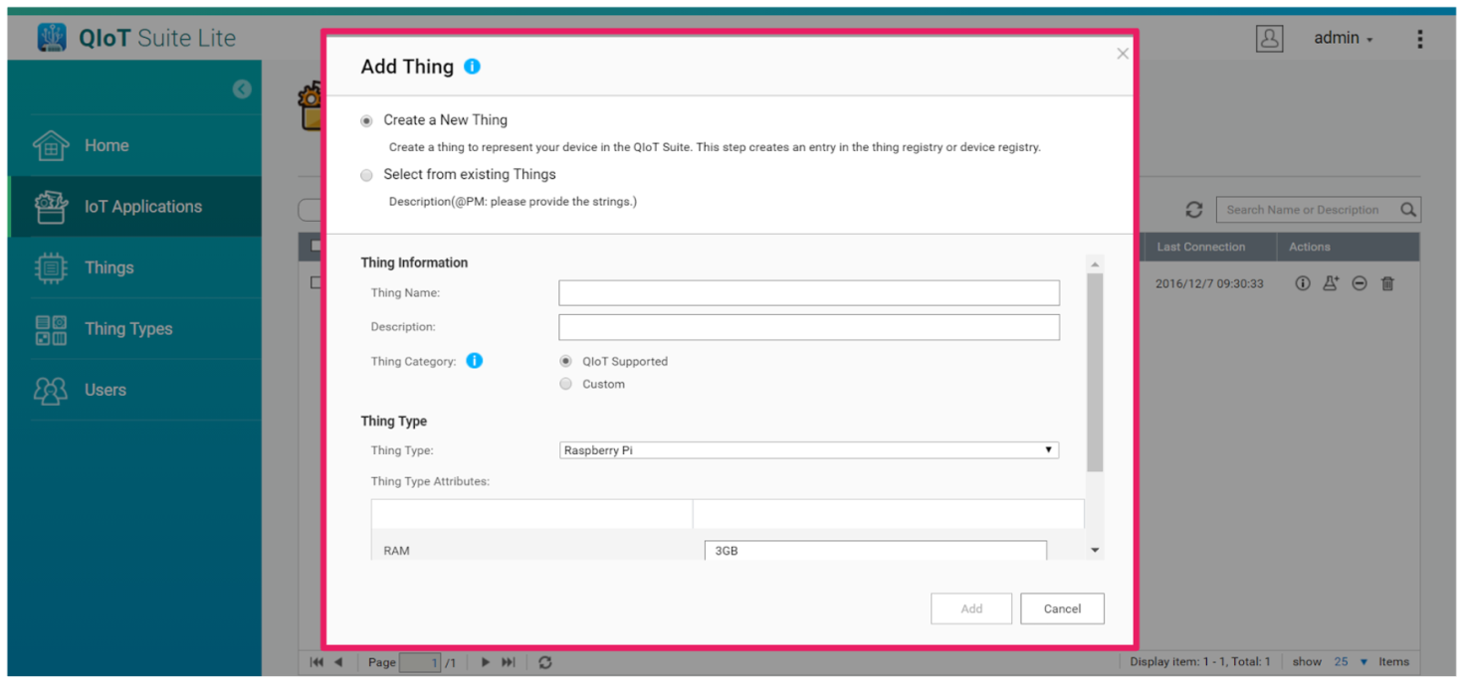This screenshot has height=687, width=1465.
Task: Click inside the Thing Name field
Action: (x=808, y=292)
